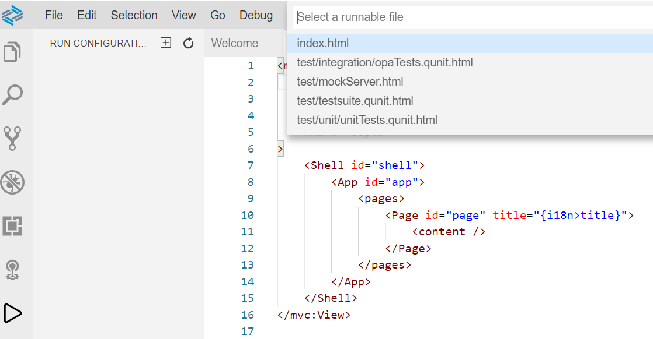Open the Search panel

tap(13, 94)
